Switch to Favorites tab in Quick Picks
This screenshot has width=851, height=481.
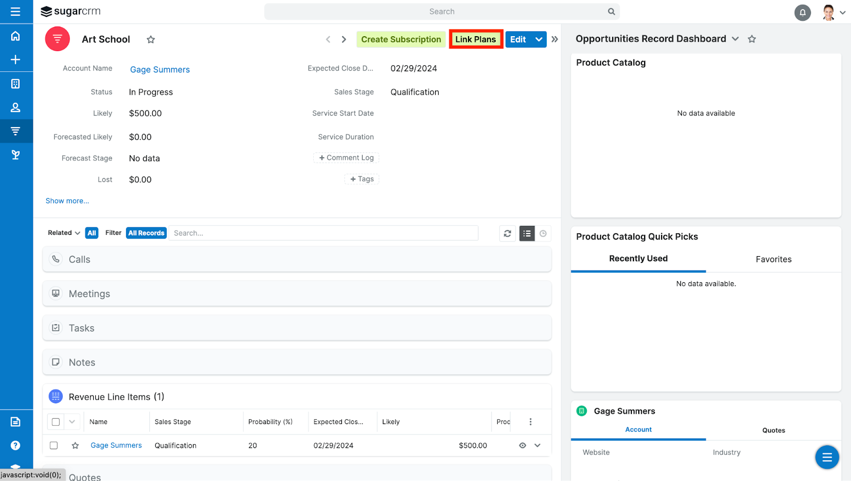tap(773, 259)
